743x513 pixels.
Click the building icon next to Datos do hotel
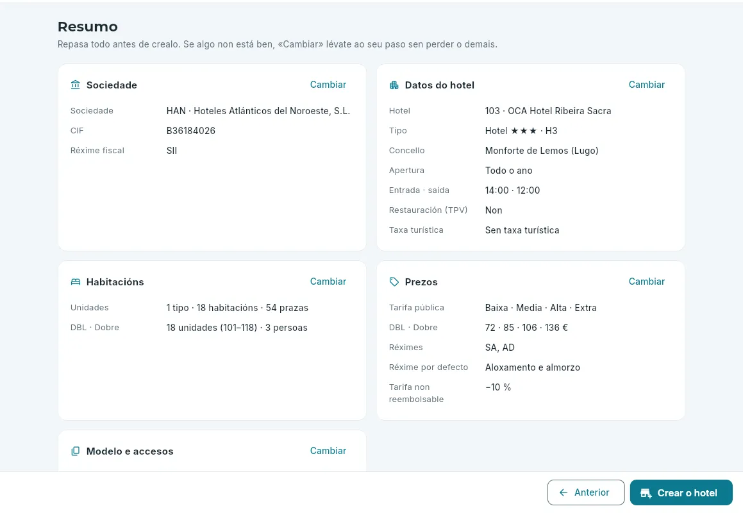click(x=394, y=85)
